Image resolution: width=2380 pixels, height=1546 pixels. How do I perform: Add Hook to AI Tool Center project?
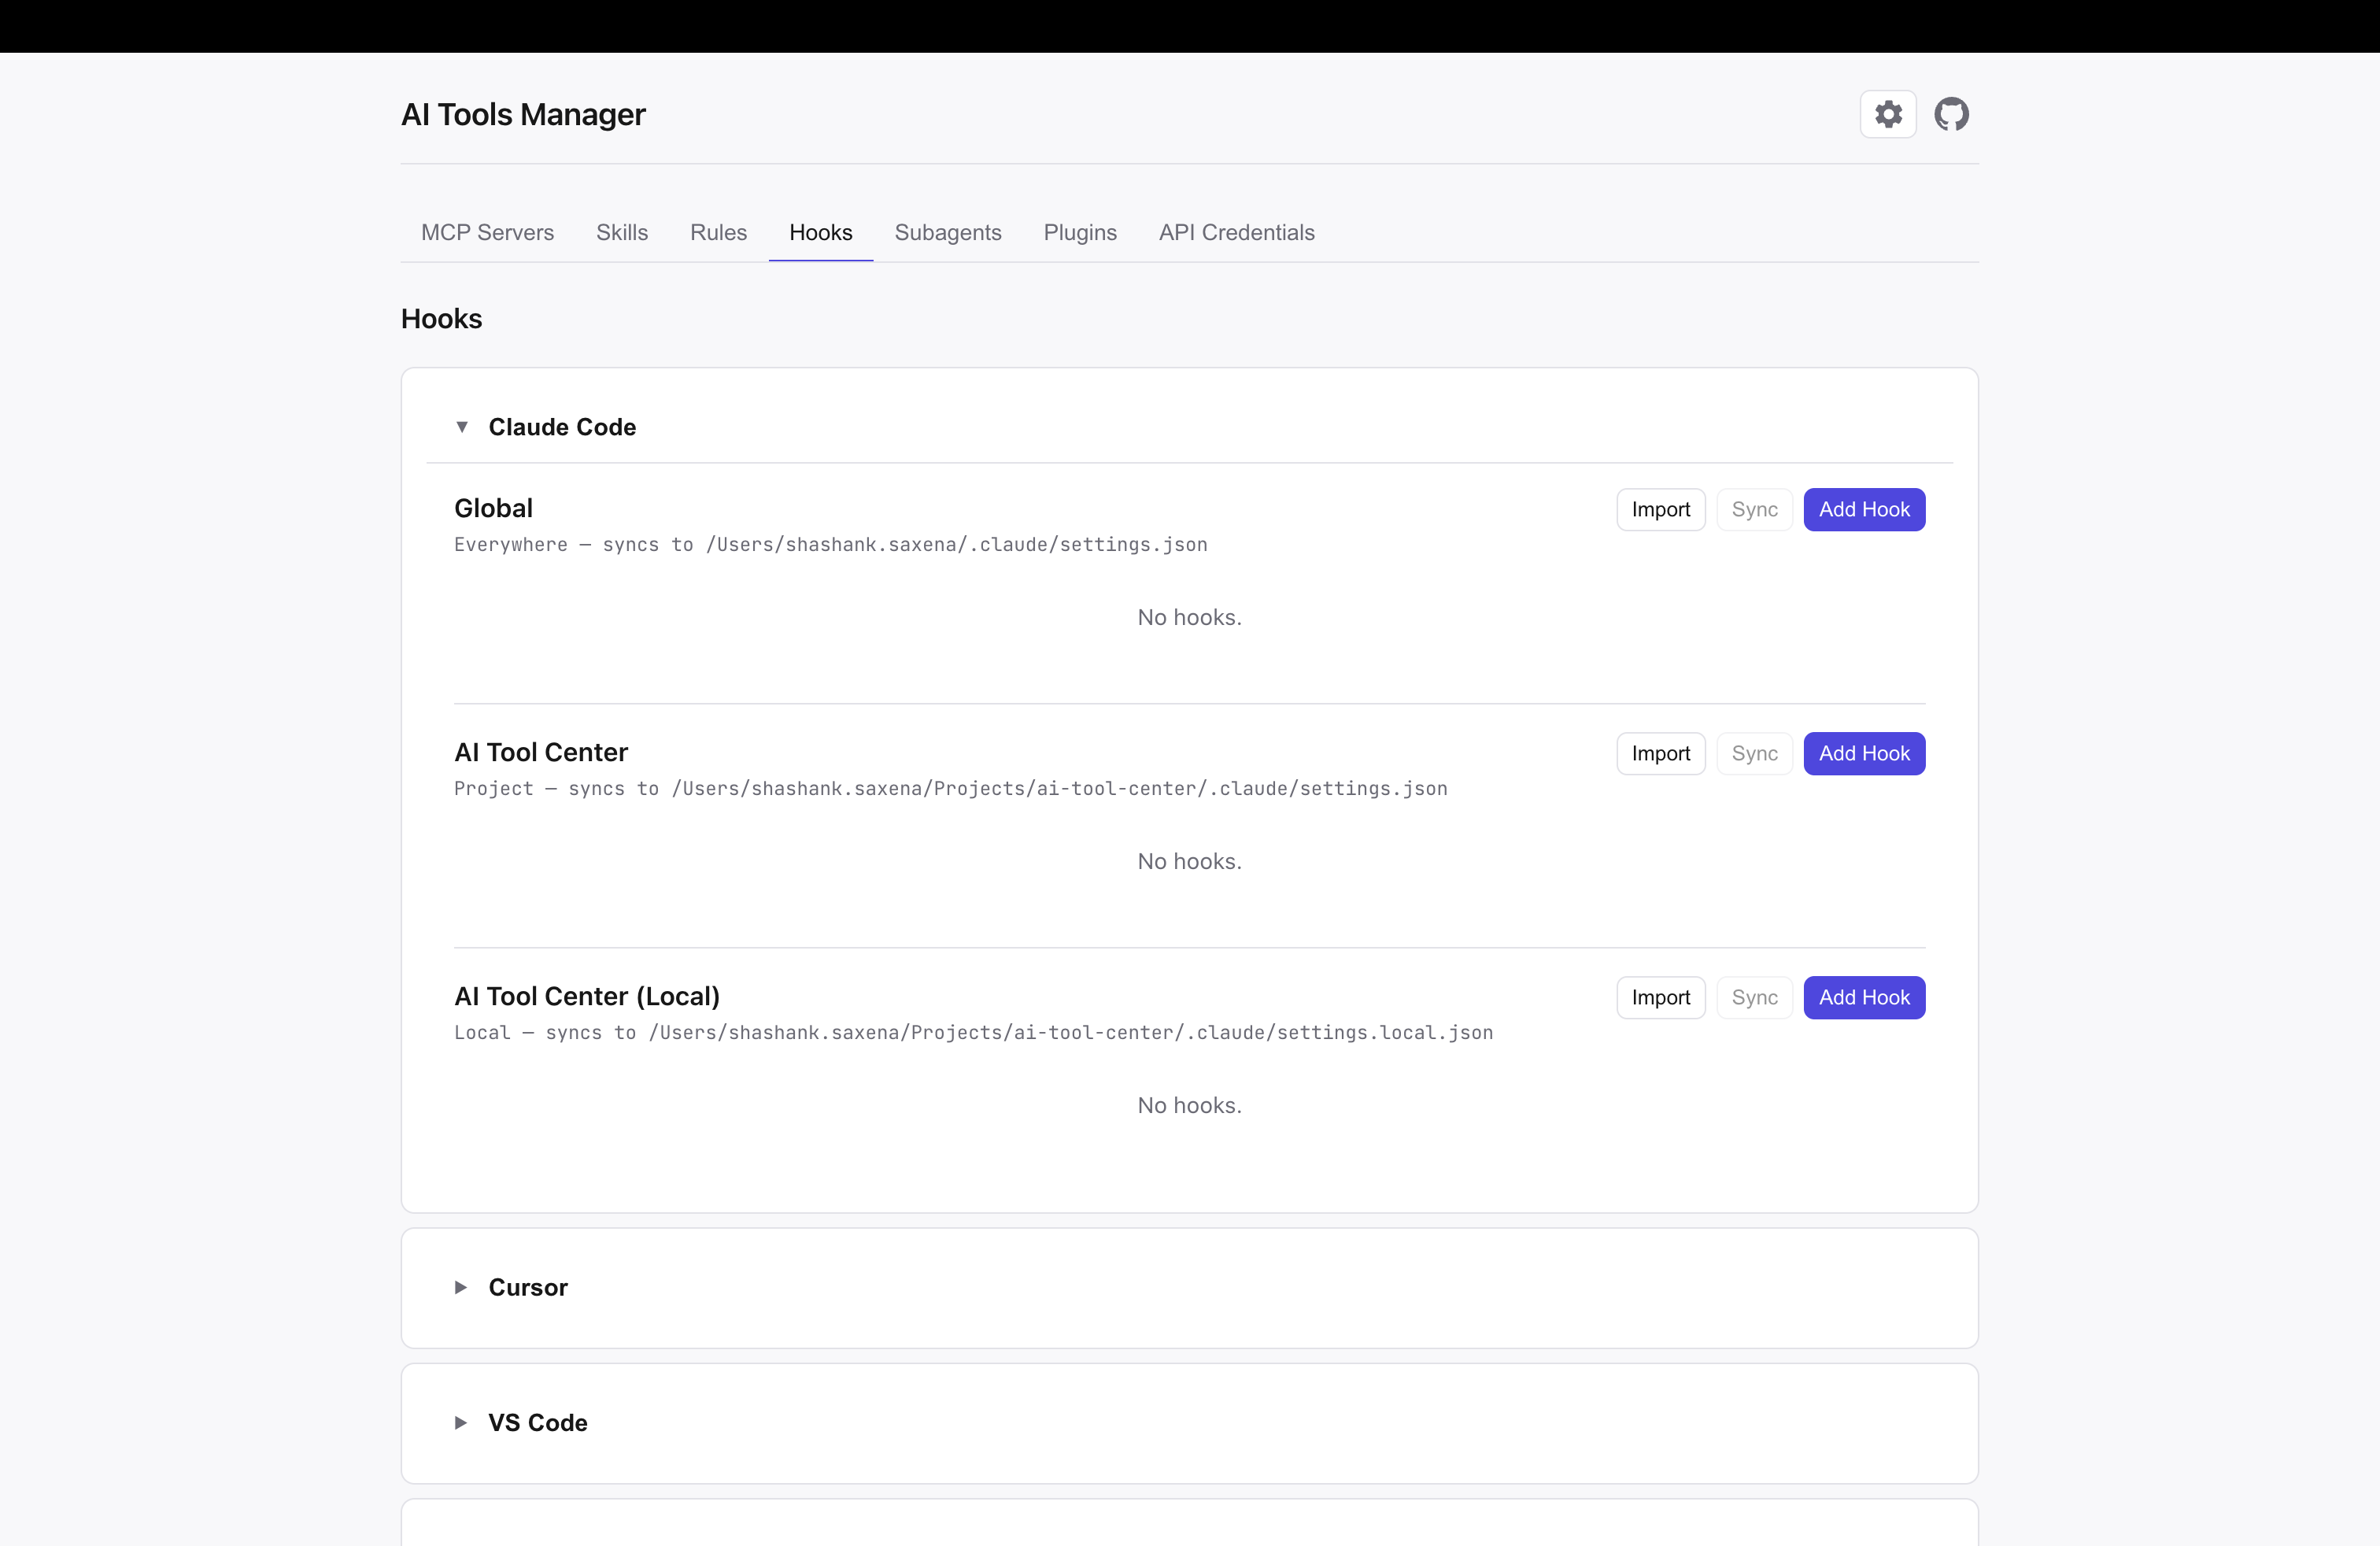(x=1863, y=753)
